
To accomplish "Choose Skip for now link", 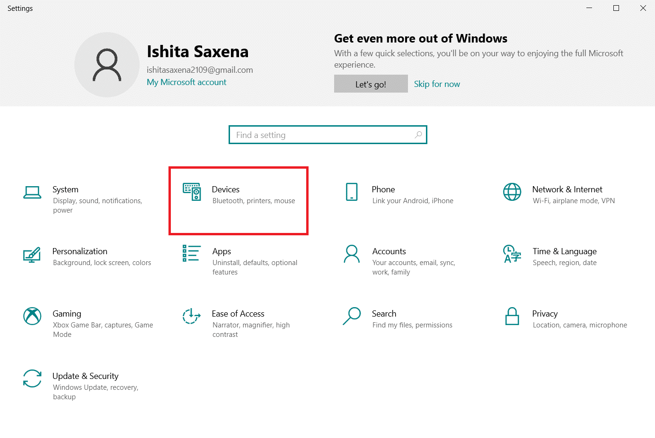I will 437,84.
